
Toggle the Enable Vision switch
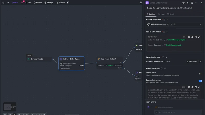click(200, 74)
